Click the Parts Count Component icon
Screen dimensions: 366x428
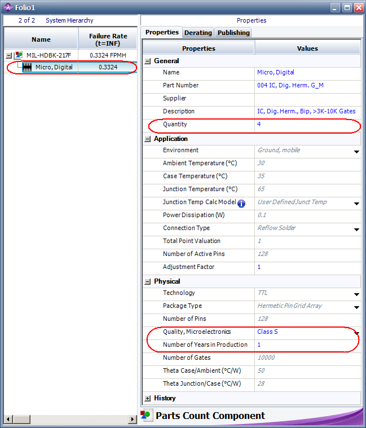(147, 416)
